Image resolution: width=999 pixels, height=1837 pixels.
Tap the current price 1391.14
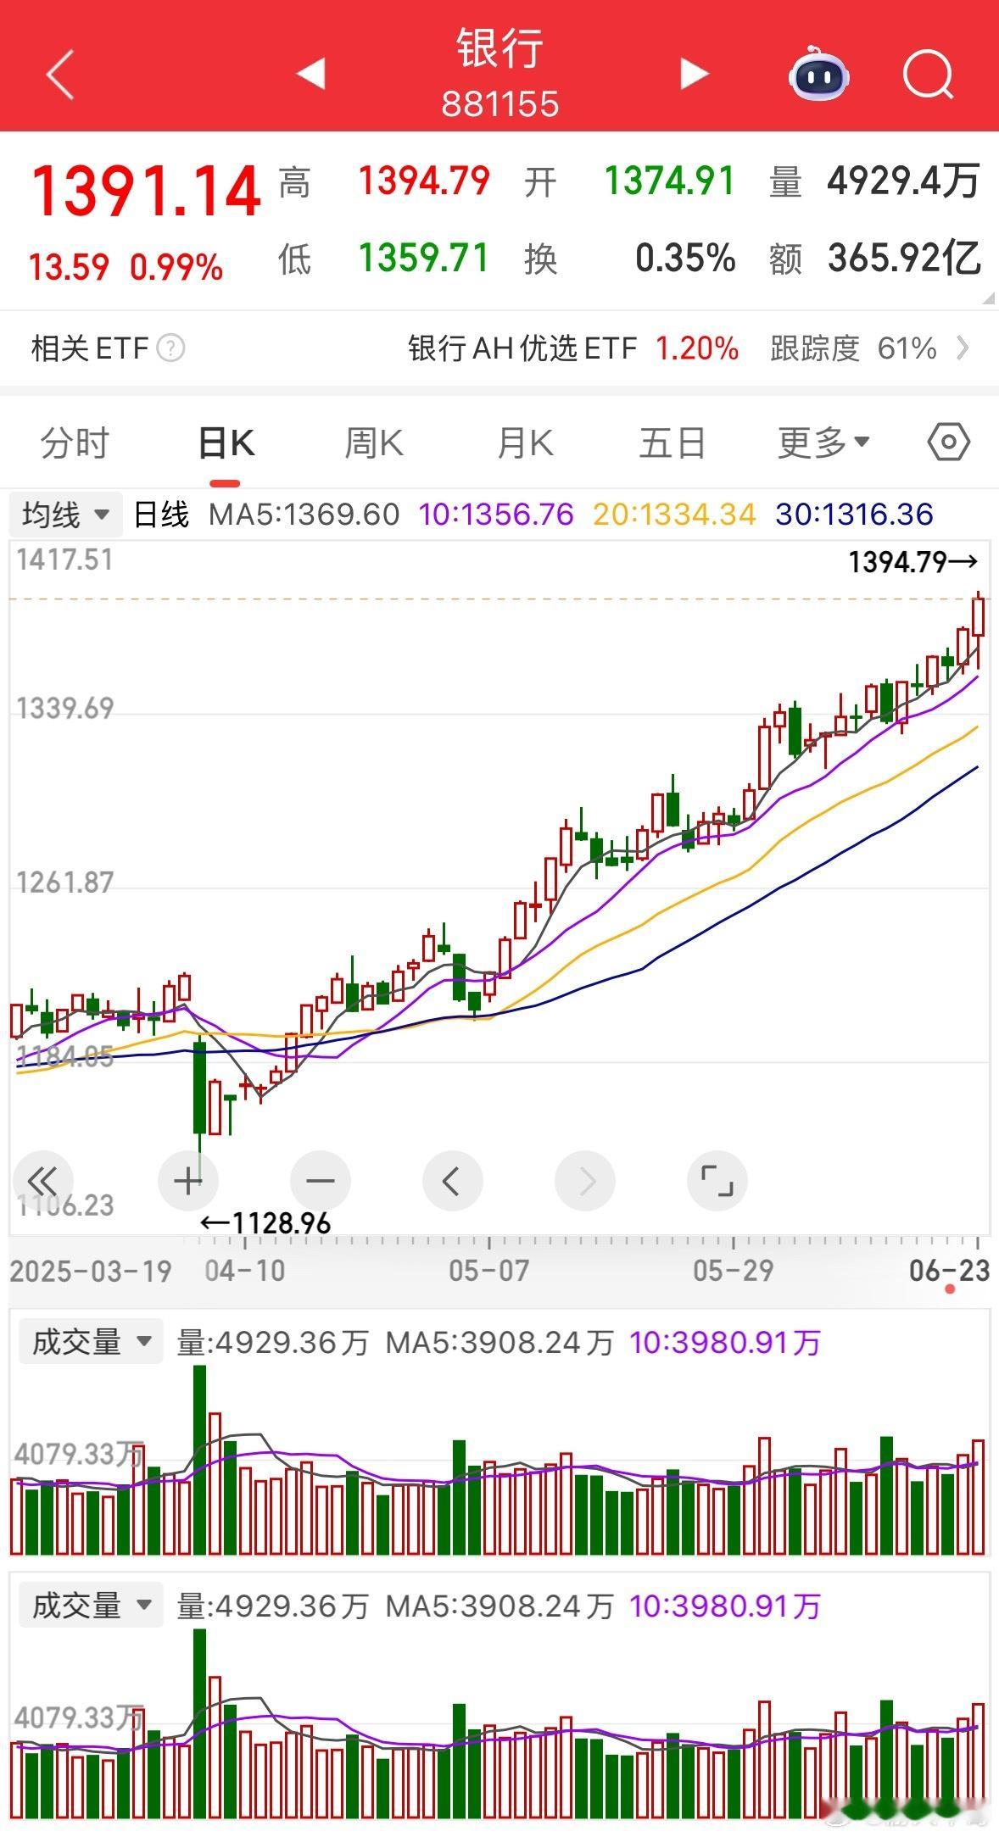click(x=146, y=192)
